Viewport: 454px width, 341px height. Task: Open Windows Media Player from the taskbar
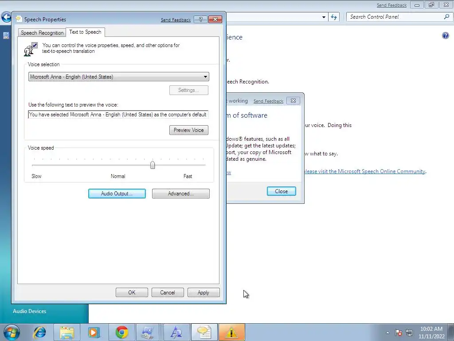[94, 332]
